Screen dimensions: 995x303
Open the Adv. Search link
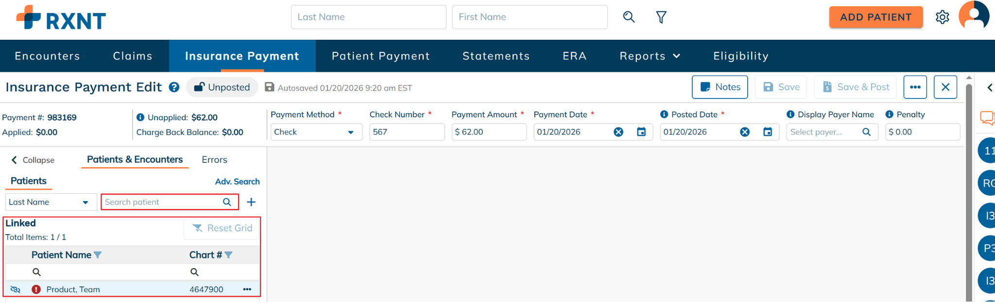[237, 182]
